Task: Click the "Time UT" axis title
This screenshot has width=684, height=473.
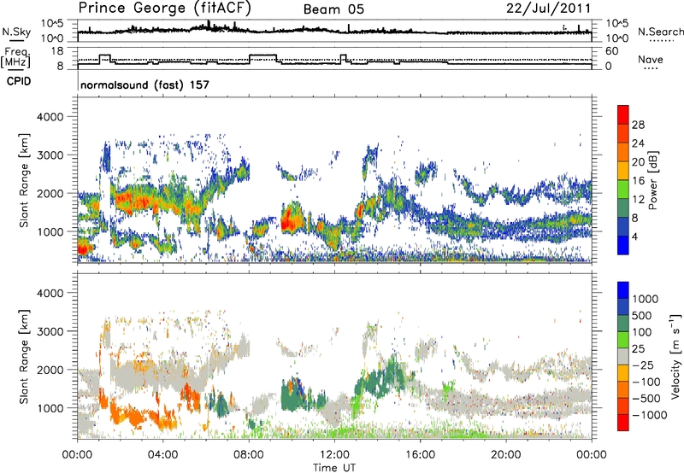Action: click(x=334, y=468)
